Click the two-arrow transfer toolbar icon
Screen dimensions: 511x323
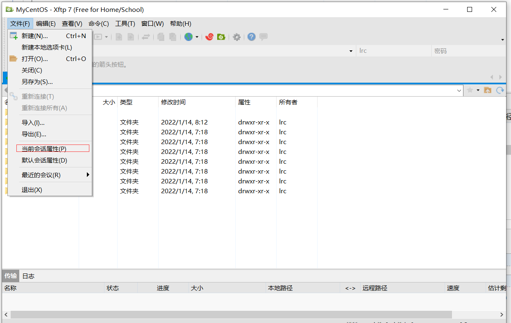(x=146, y=37)
